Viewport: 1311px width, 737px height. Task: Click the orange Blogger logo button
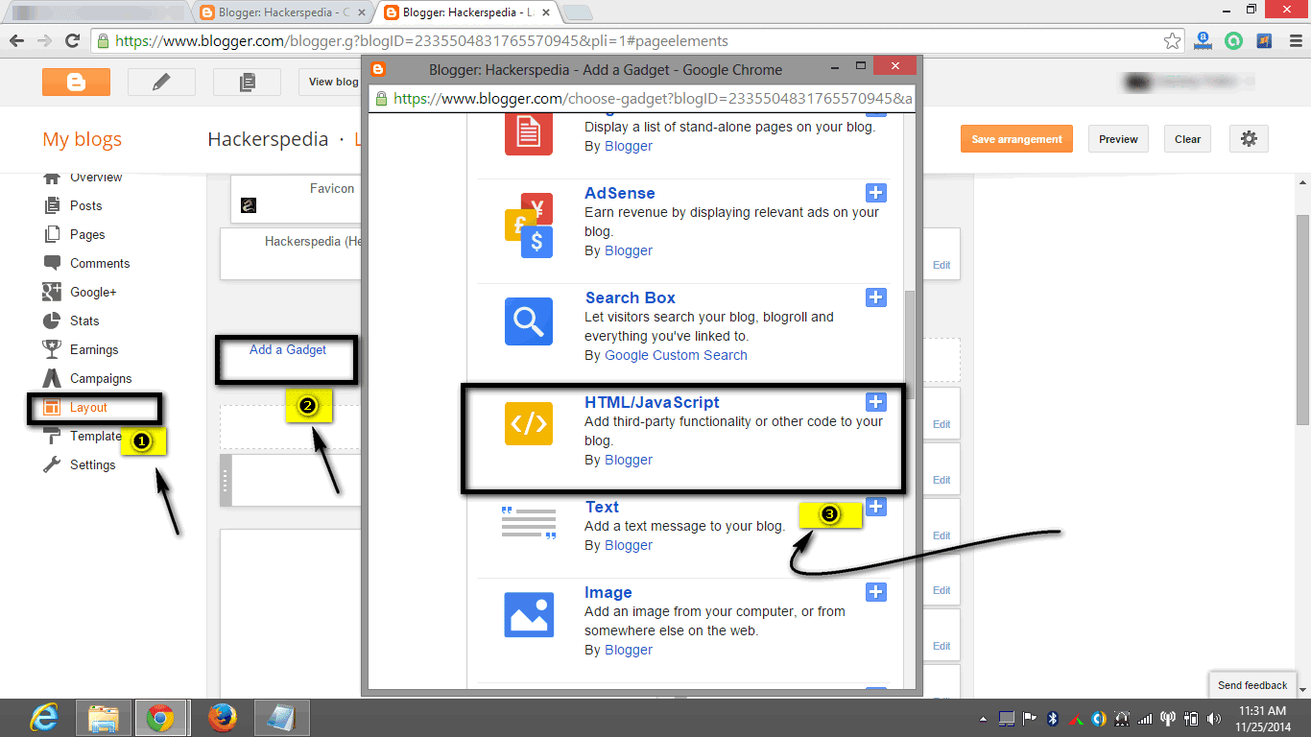point(76,82)
